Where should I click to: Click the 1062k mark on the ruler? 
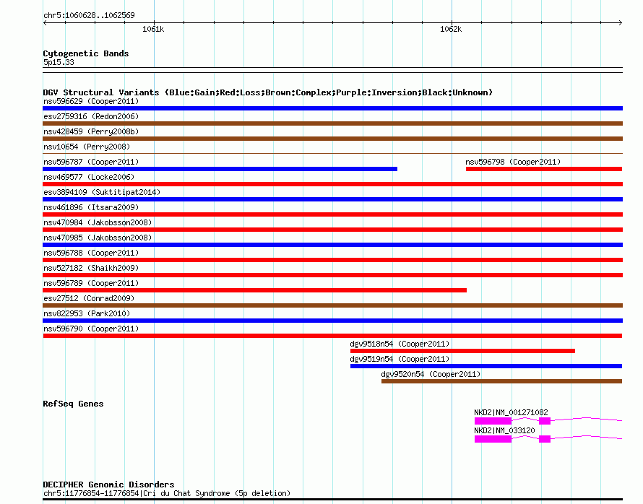point(450,30)
